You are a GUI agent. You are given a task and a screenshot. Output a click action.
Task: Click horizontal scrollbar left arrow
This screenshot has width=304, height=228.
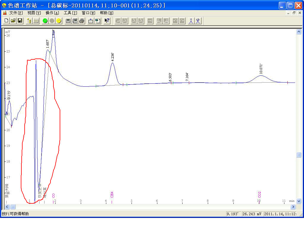pos(7,207)
